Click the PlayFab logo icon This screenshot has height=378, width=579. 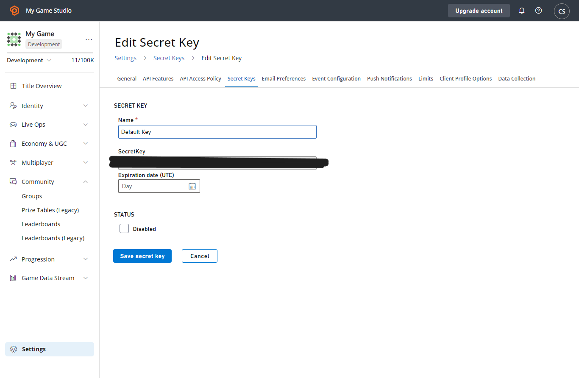(x=14, y=11)
